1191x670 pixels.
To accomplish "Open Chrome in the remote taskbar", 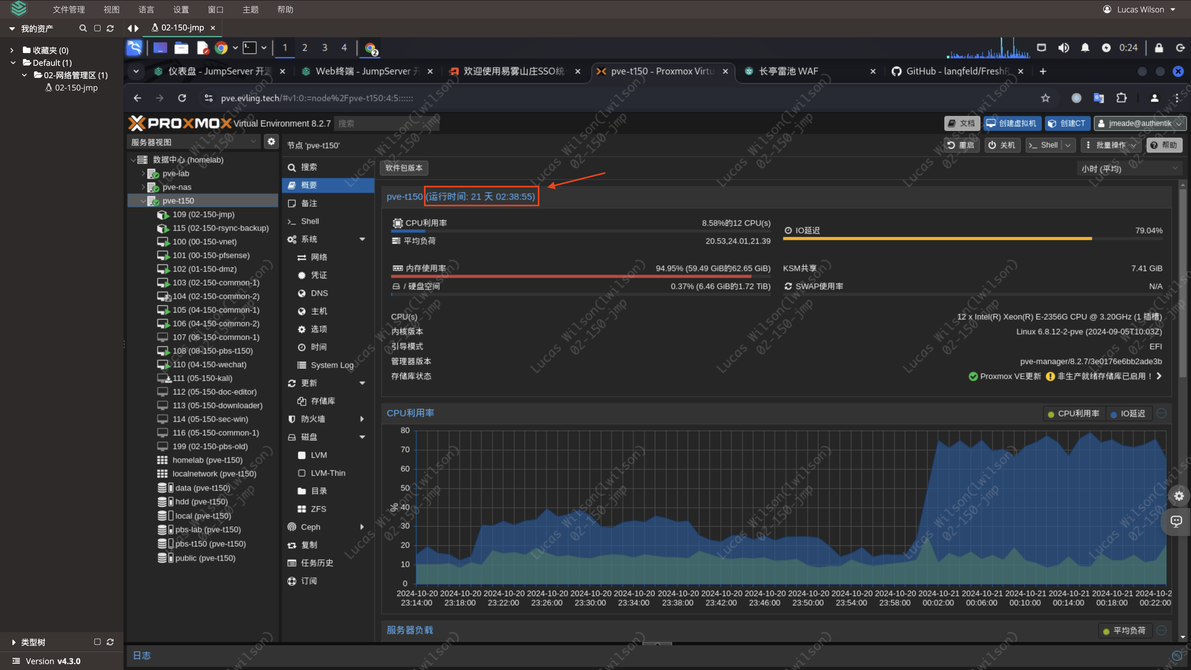I will [x=221, y=48].
